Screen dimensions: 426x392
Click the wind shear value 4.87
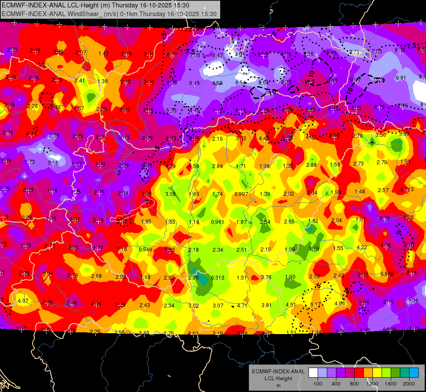(31, 134)
